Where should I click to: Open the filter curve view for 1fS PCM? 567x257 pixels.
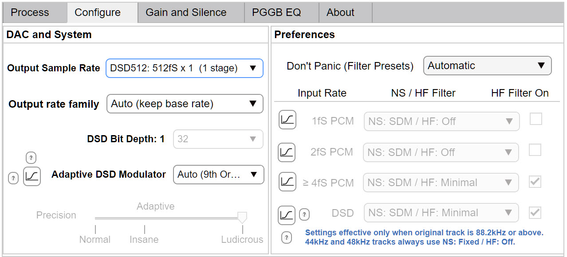pos(287,120)
